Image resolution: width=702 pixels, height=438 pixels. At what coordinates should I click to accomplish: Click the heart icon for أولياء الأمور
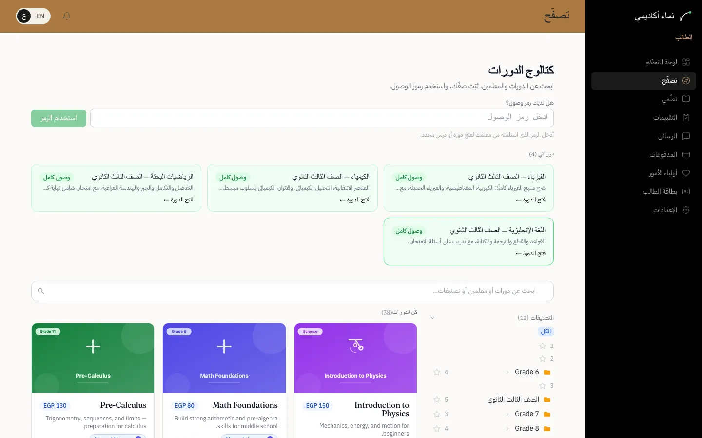[686, 173]
